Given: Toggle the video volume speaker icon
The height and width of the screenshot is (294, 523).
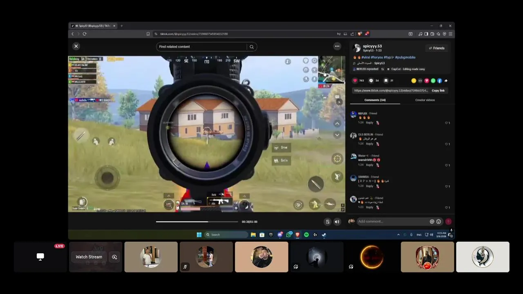Looking at the screenshot, I should pos(337,222).
